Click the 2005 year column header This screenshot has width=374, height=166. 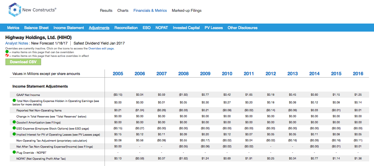click(x=118, y=74)
